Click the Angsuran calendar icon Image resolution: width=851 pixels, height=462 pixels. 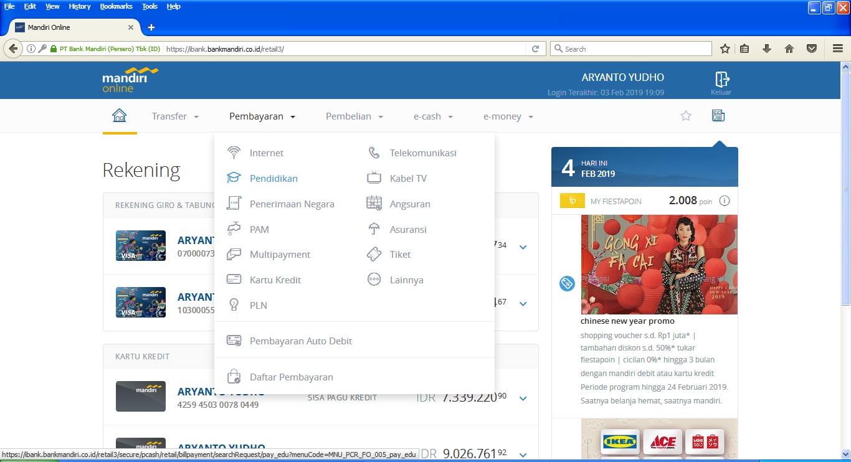click(374, 203)
